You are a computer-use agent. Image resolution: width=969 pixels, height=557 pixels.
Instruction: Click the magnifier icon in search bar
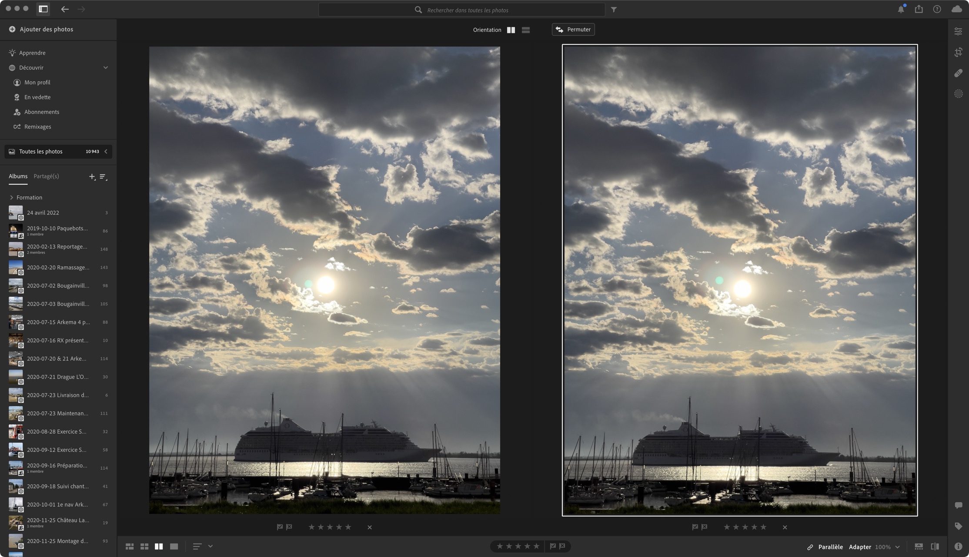coord(418,10)
